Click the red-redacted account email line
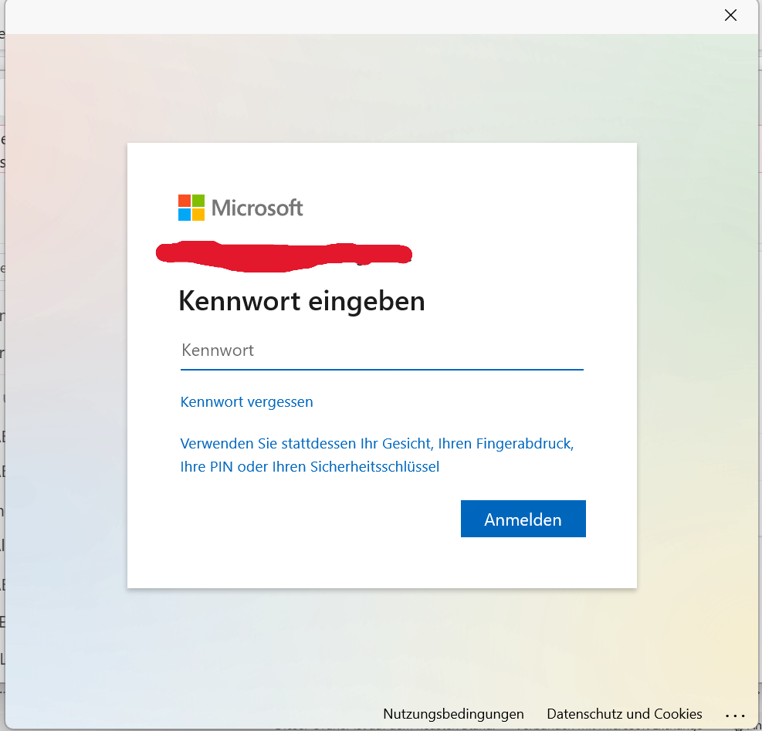This screenshot has width=762, height=731. pos(283,253)
